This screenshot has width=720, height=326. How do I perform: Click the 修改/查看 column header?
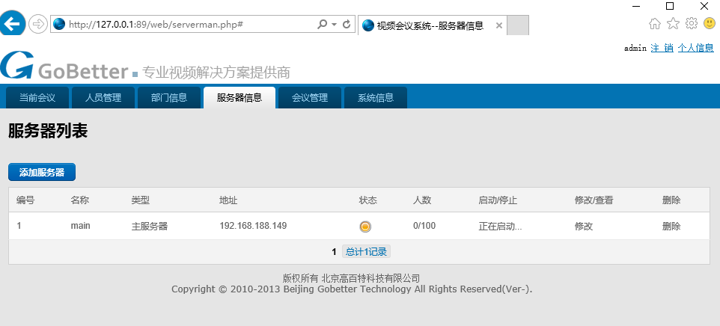click(x=594, y=200)
